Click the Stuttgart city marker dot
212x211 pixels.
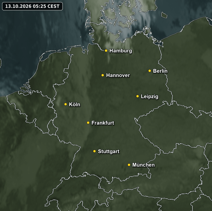94,151
